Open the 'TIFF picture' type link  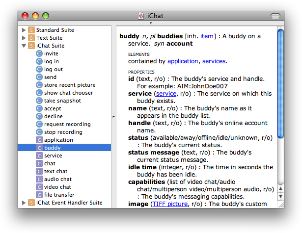(x=170, y=204)
